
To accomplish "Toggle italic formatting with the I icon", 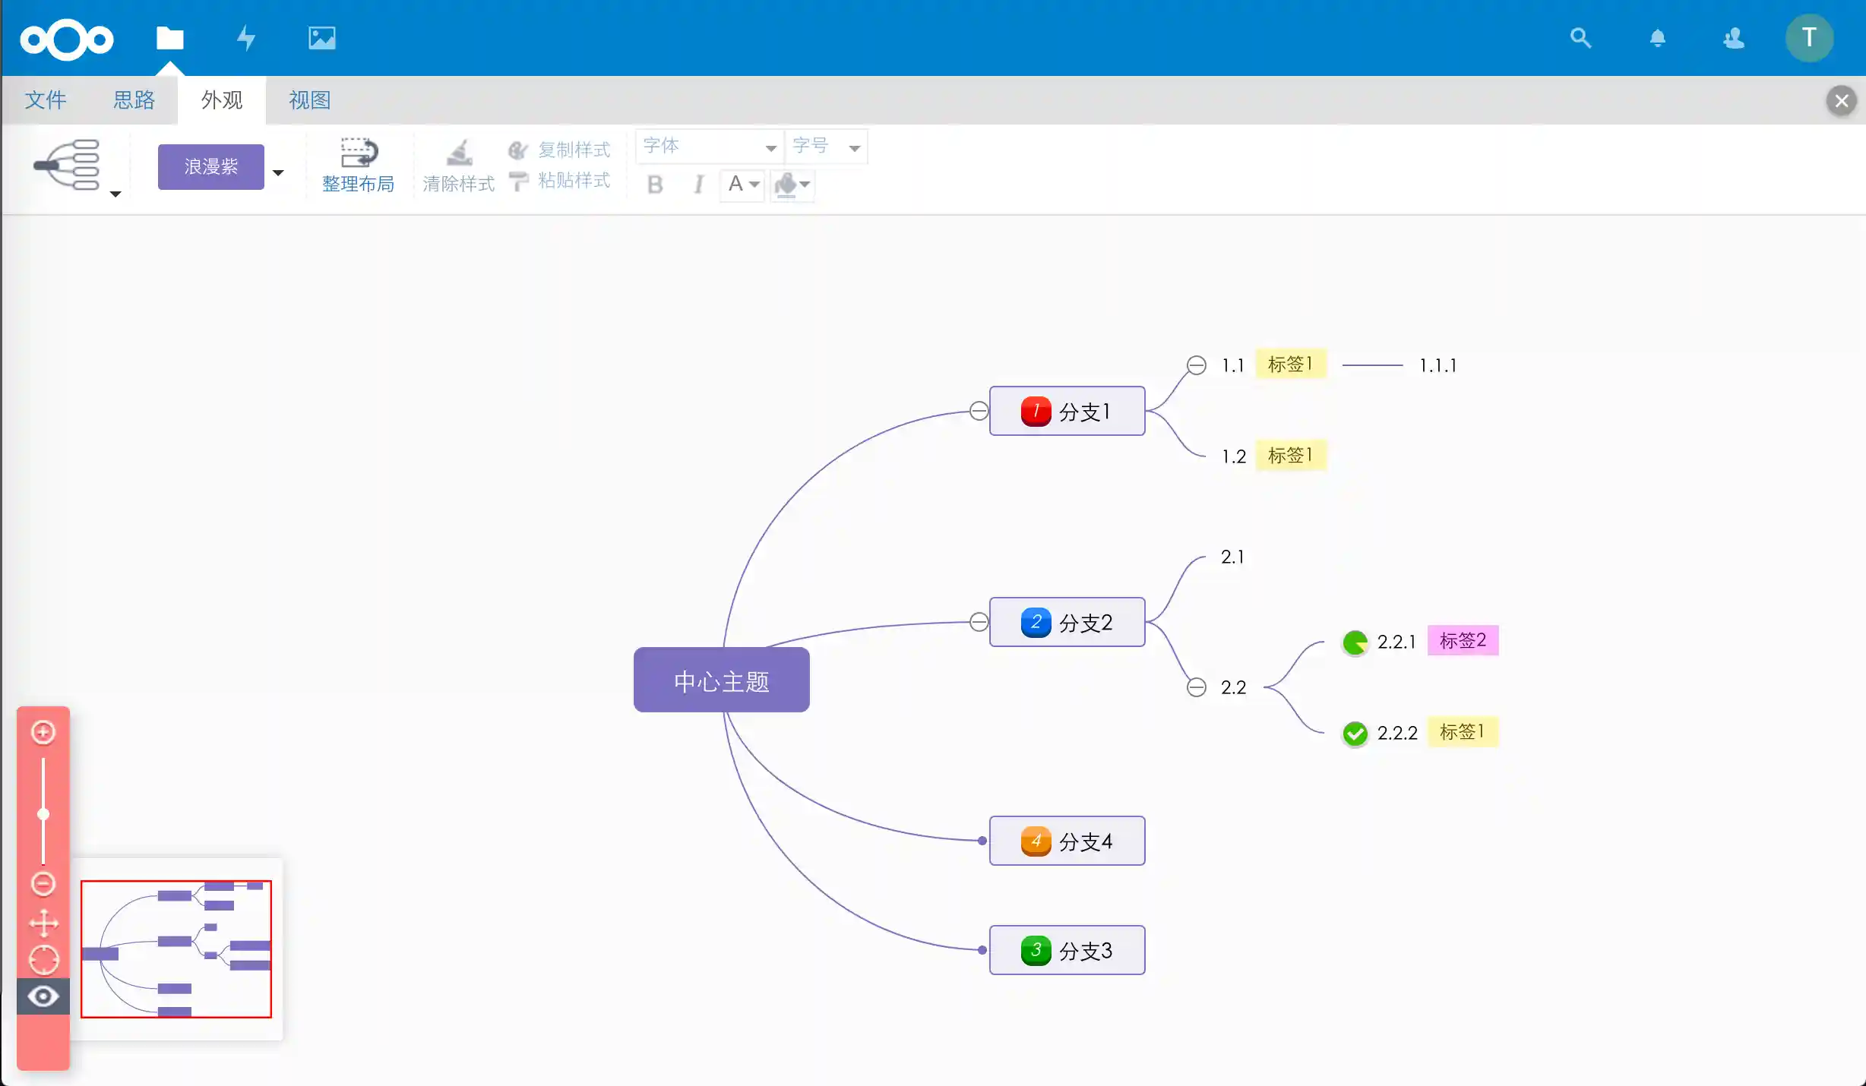I will [698, 185].
